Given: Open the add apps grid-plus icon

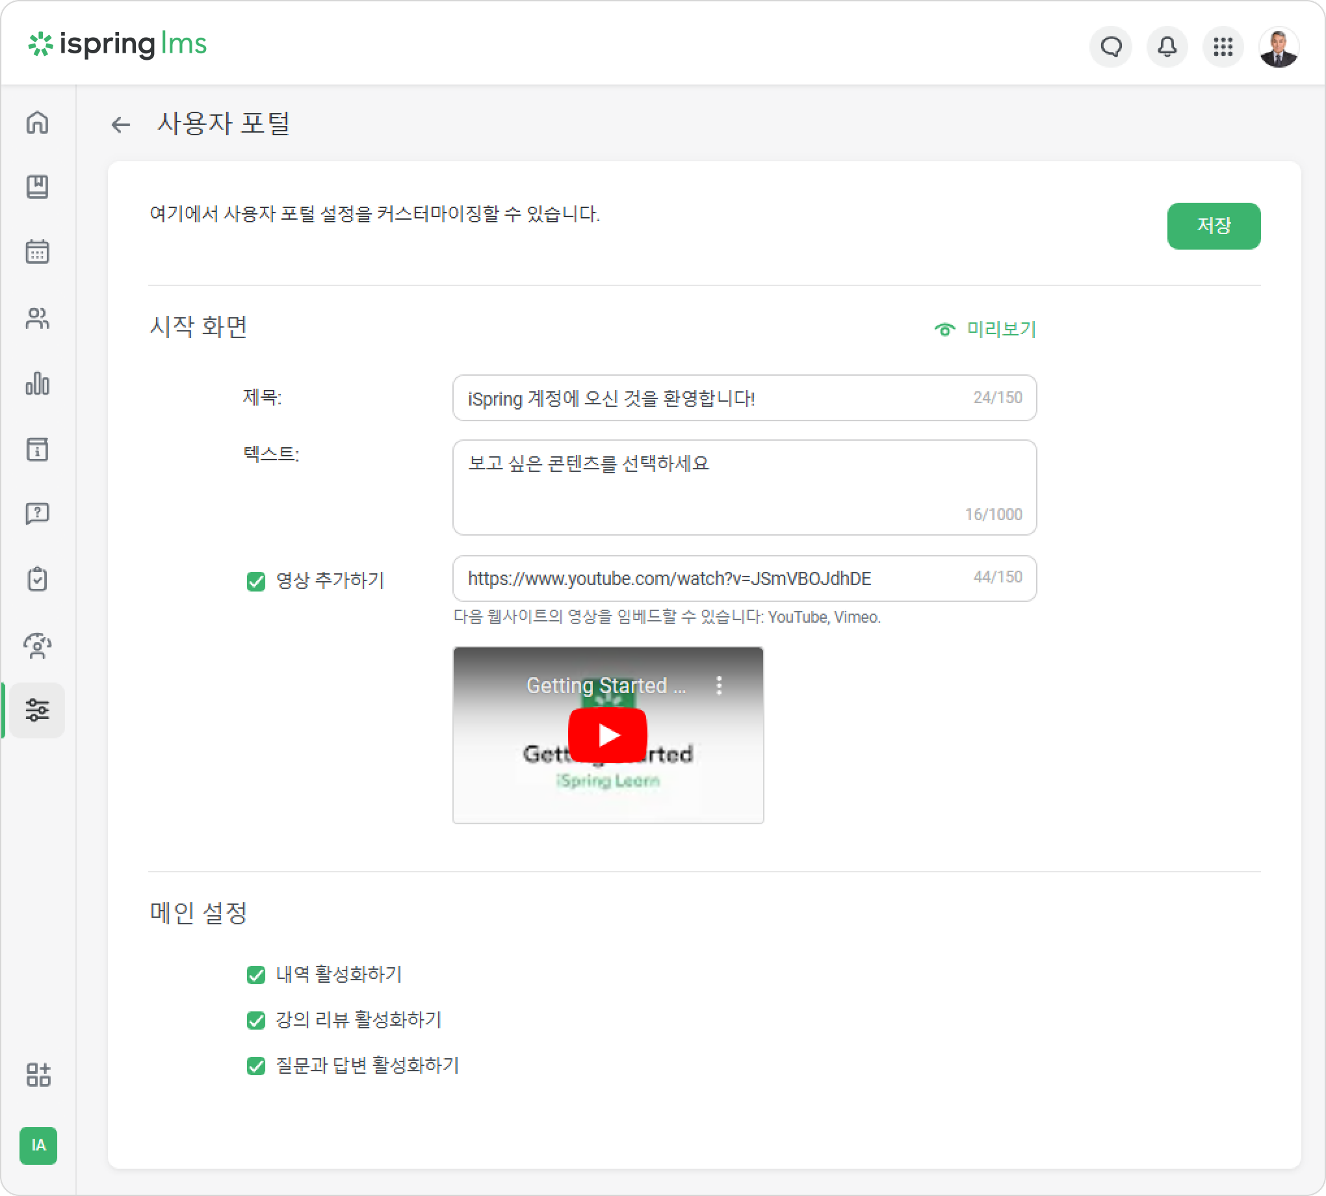Looking at the screenshot, I should [38, 1075].
